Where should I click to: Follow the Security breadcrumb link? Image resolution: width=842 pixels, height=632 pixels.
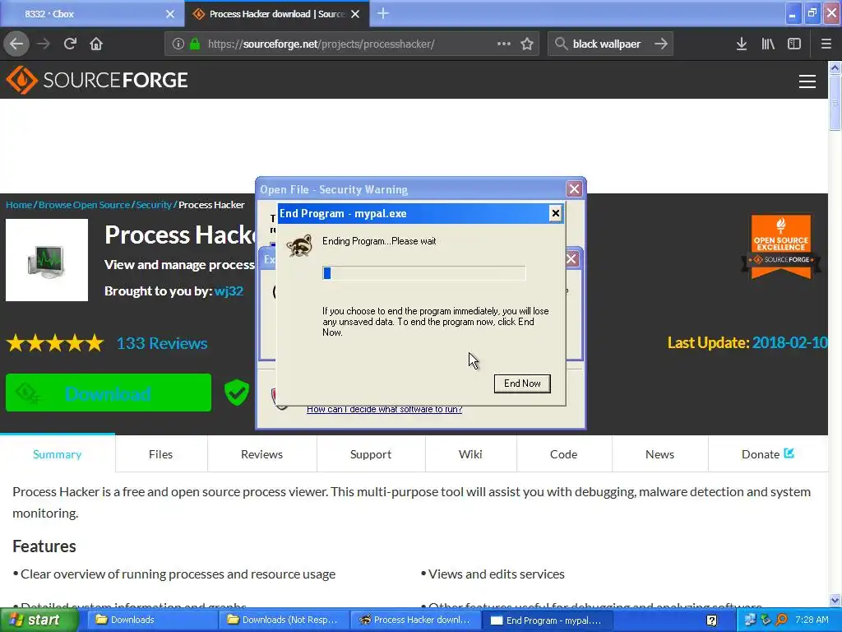point(154,205)
